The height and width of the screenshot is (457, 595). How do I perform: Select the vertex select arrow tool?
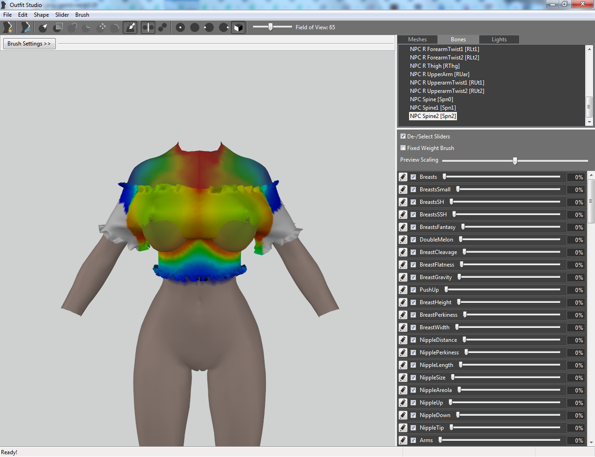[x=43, y=27]
